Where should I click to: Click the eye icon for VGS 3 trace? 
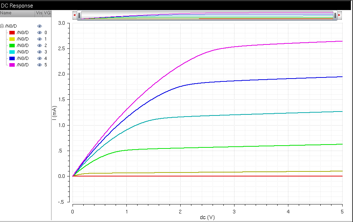pyautogui.click(x=40, y=52)
